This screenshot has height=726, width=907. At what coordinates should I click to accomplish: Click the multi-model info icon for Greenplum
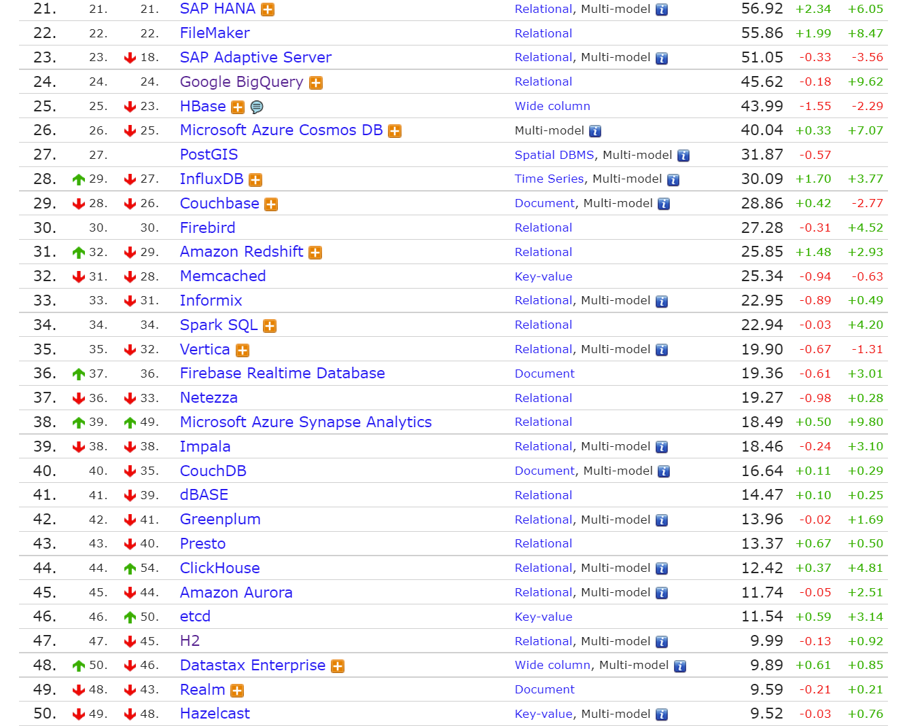point(662,520)
